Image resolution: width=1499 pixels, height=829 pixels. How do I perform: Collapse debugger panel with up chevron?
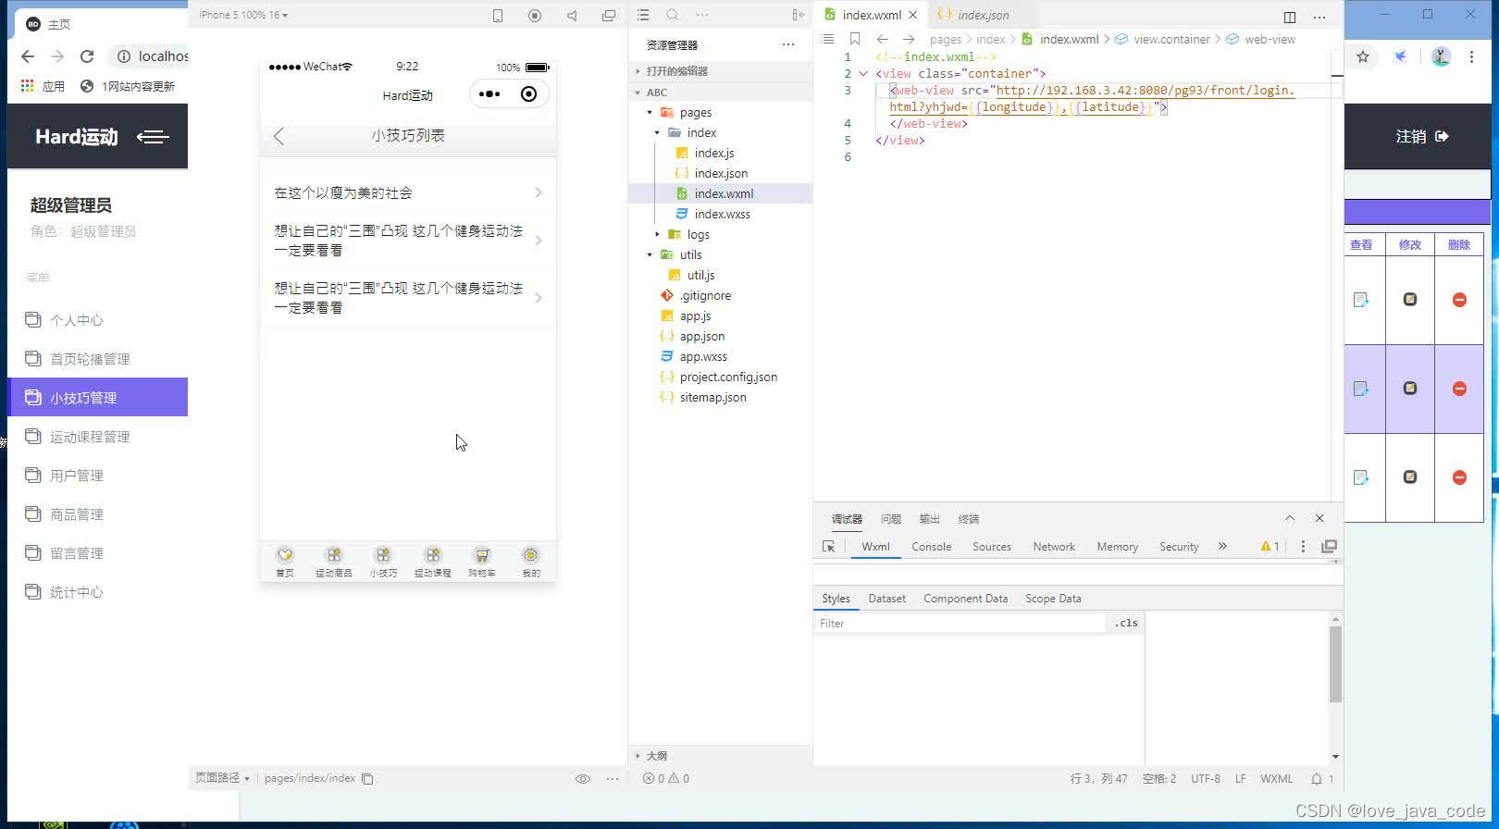tap(1290, 518)
